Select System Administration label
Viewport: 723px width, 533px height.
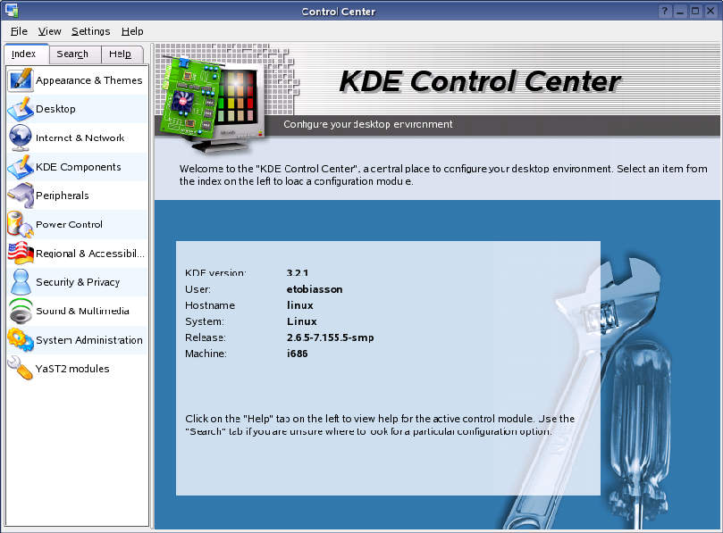pos(89,340)
